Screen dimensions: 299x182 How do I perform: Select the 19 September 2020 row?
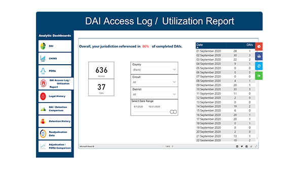pyautogui.click(x=226, y=128)
